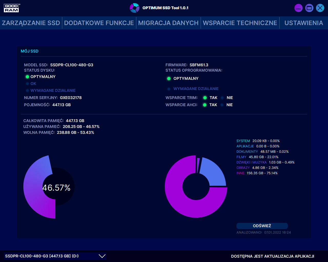Click the OPTIMUM SSD Tool 1.0.1 title
The image size is (328, 262).
pos(166,8)
